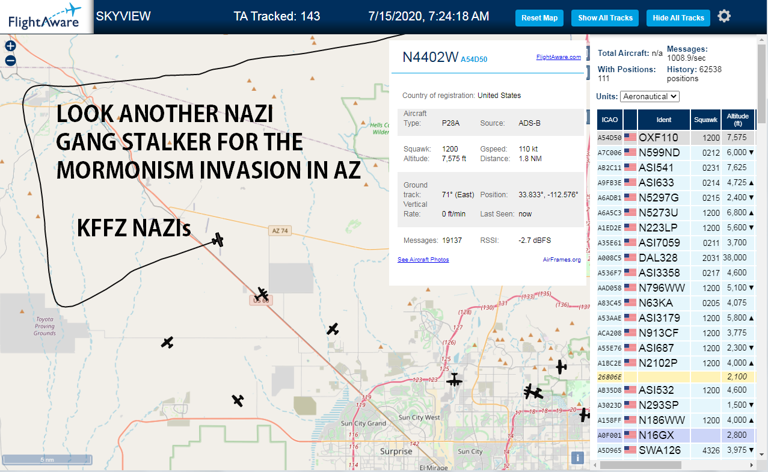768x472 pixels.
Task: Open See Aircraft Photos link
Action: [x=423, y=260]
